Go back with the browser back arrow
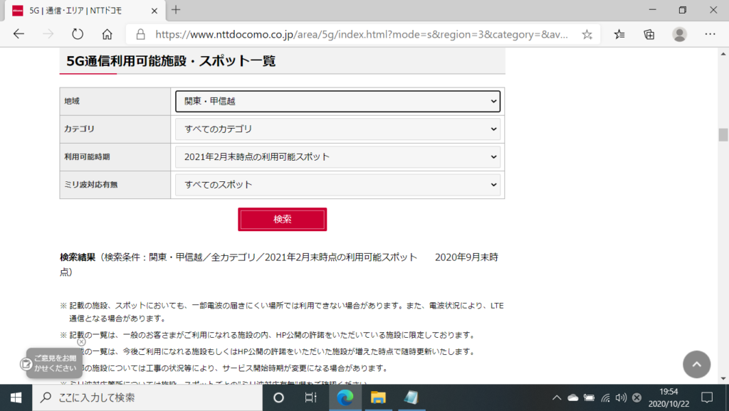Viewport: 729px width, 411px height. coord(19,34)
